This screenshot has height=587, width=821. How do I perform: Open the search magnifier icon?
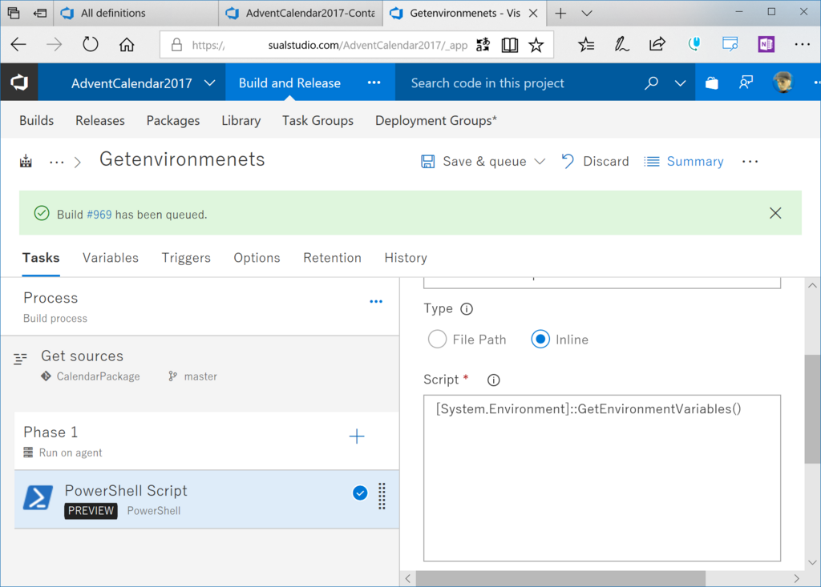[x=651, y=82]
